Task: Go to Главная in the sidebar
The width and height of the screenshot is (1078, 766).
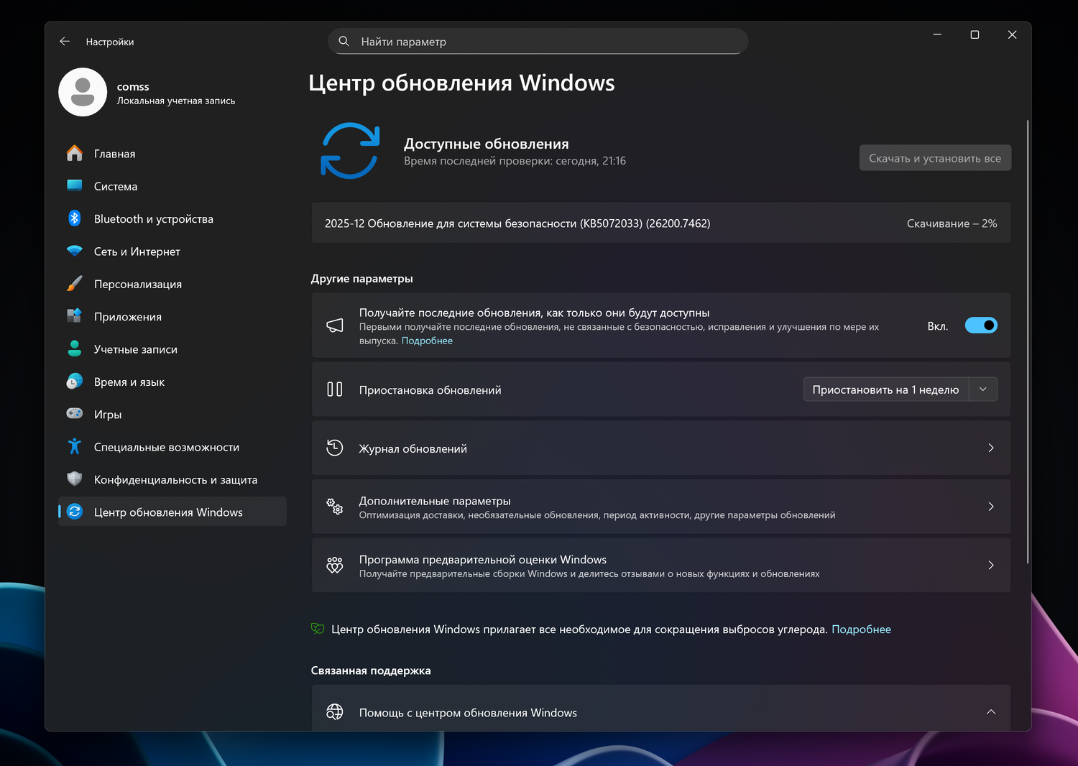Action: coord(172,154)
